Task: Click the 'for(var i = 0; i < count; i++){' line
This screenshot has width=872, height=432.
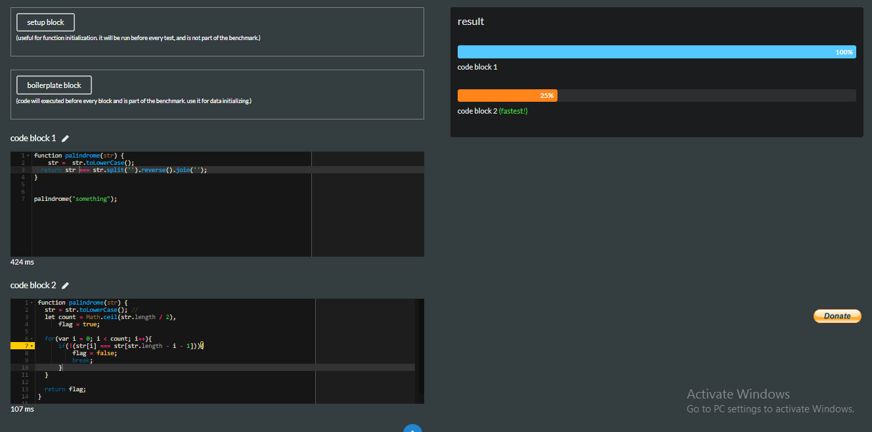Action: pos(98,339)
